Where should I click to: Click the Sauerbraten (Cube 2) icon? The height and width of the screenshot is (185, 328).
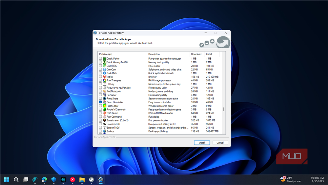tap(104, 120)
